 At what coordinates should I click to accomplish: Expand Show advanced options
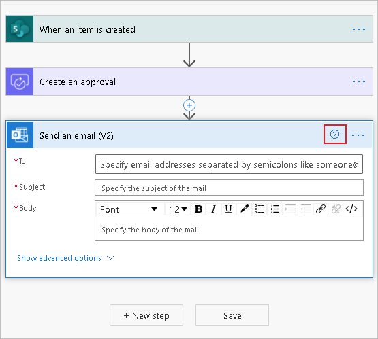coord(66,258)
